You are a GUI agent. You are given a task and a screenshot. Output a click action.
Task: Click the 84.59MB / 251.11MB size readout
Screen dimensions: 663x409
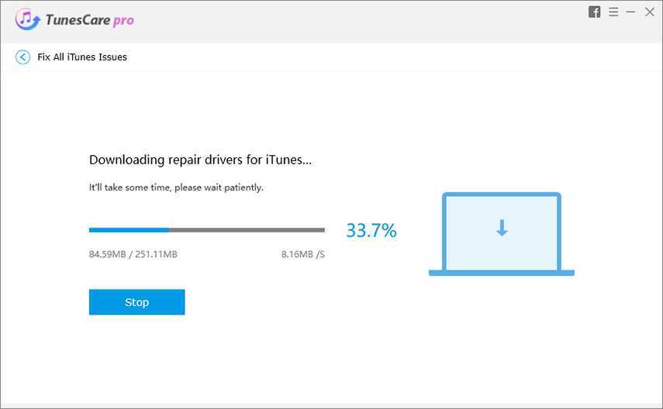133,254
